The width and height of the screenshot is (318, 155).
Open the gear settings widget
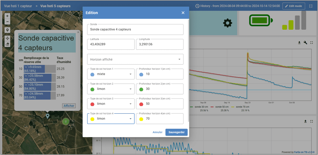click(x=227, y=23)
